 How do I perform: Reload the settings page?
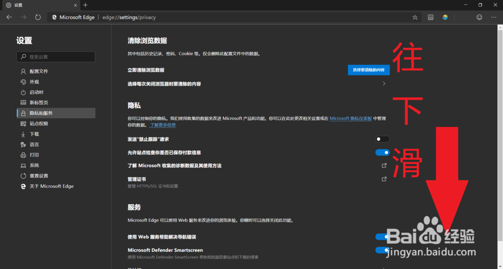38,17
